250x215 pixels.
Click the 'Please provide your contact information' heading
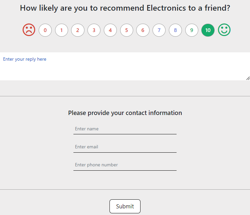tap(125, 113)
